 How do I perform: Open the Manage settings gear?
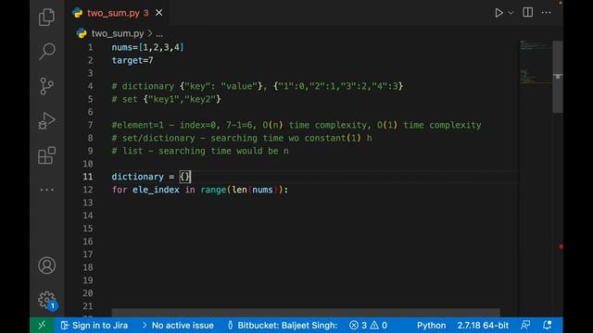(x=46, y=300)
